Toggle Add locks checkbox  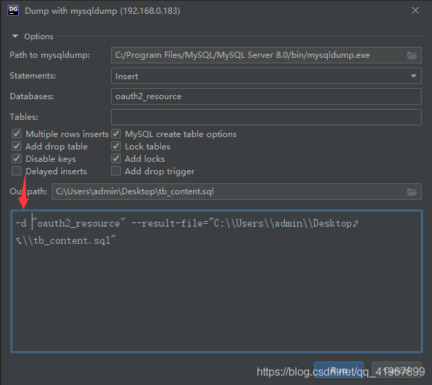pyautogui.click(x=116, y=158)
